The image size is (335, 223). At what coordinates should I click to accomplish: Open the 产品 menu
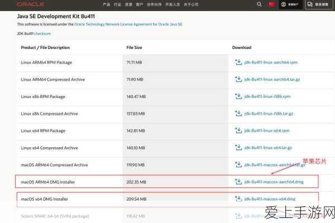(107, 4)
